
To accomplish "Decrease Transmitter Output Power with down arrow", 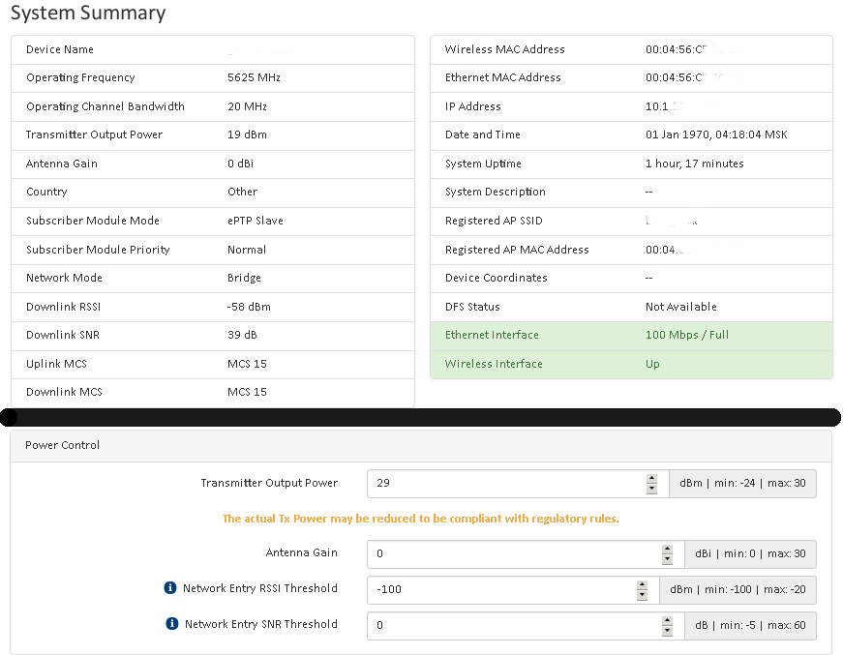I will tap(652, 490).
